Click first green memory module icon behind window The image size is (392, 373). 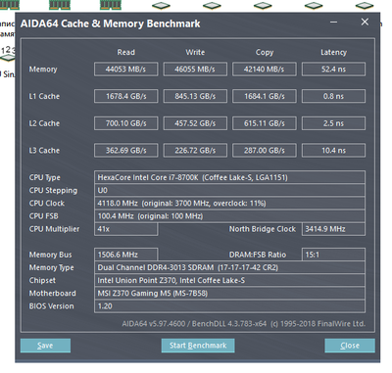[x=9, y=4]
